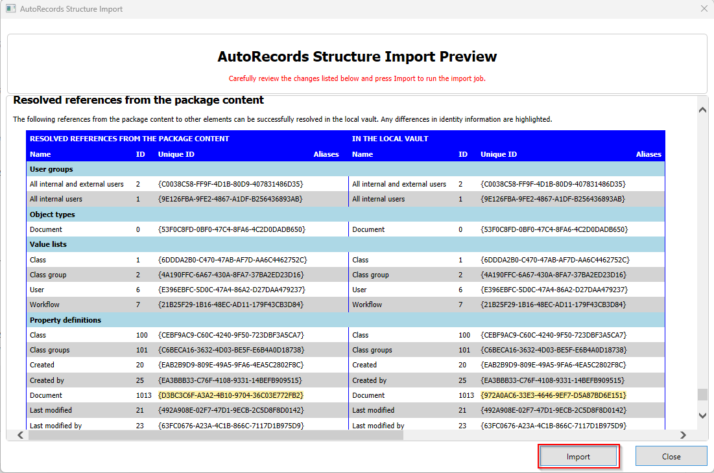The image size is (714, 473).
Task: Click 'All internal users' in local vault column
Action: point(379,199)
